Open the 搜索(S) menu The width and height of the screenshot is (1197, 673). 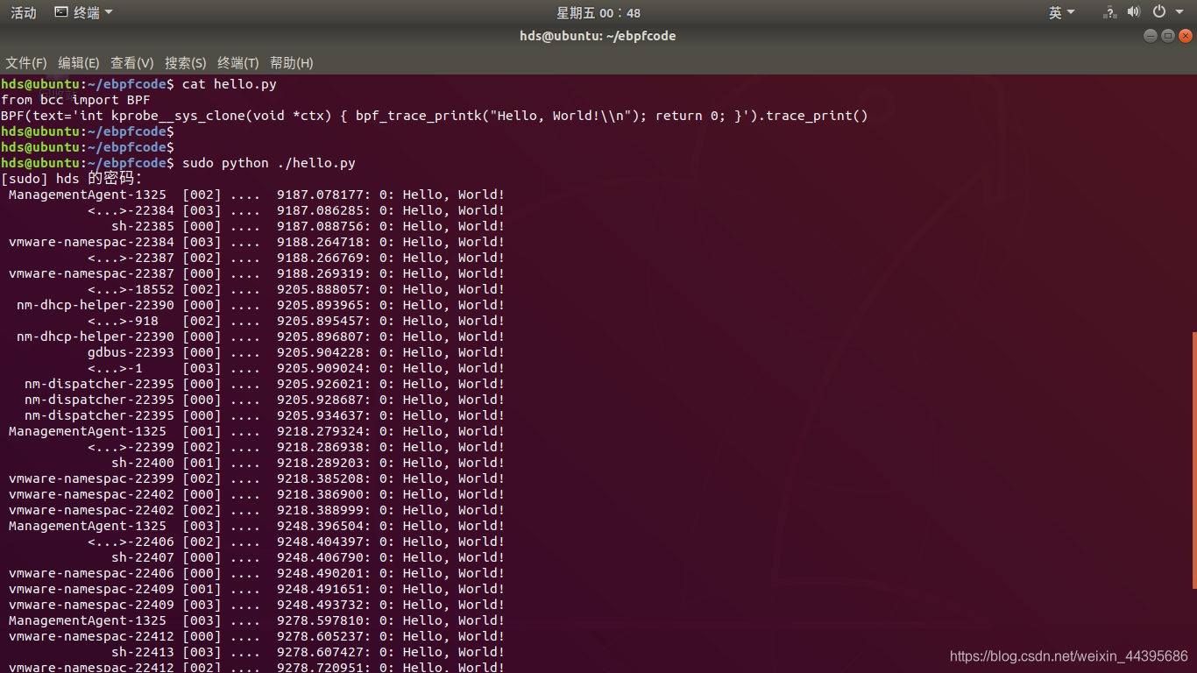click(186, 63)
